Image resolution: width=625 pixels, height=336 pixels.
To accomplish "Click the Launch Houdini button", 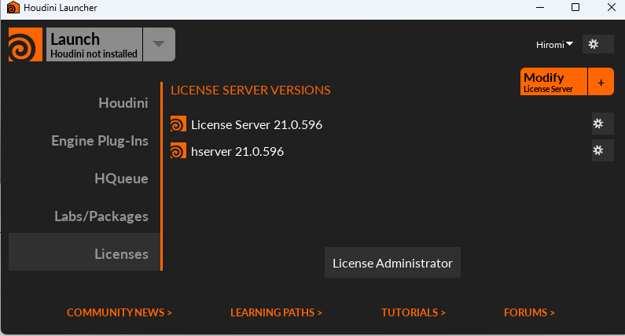I will [94, 44].
